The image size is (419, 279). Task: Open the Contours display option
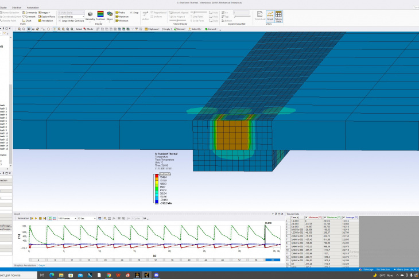(x=100, y=15)
